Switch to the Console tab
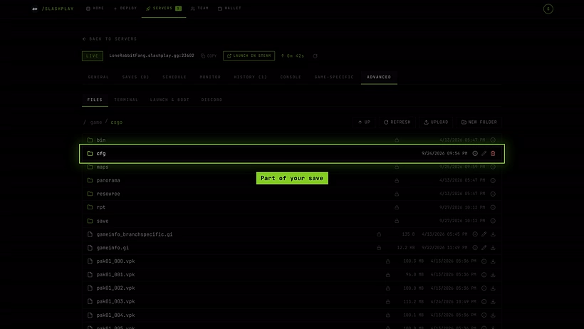 click(x=291, y=77)
